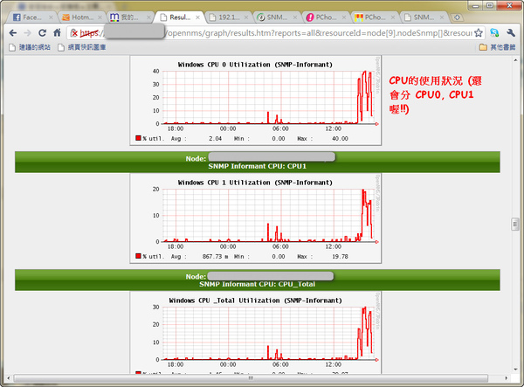
Task: Go back with the browser back arrow
Action: point(13,32)
